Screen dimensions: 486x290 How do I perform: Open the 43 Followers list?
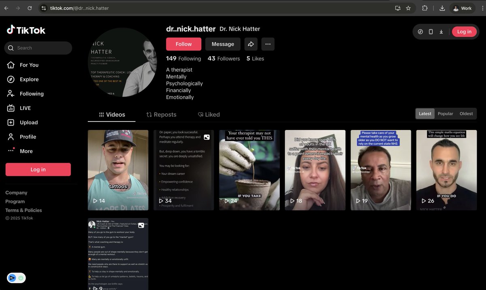[x=224, y=59]
